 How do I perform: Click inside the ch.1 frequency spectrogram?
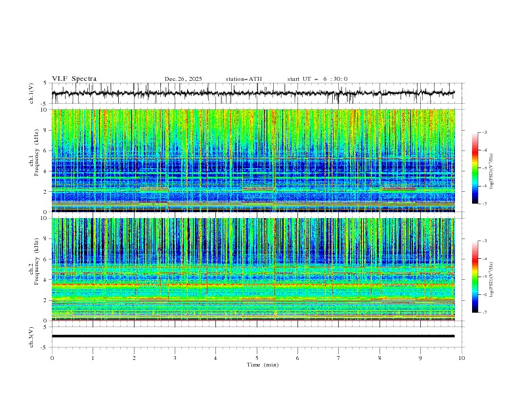tap(253, 160)
